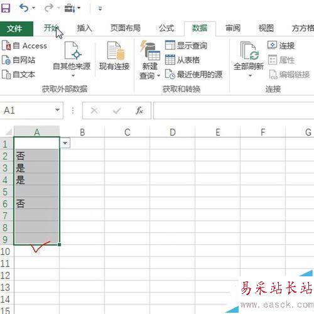Click the fill handle at selection corner

pos(59,244)
